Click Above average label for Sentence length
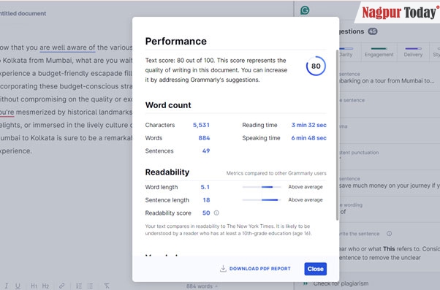440x290 pixels. click(x=306, y=200)
